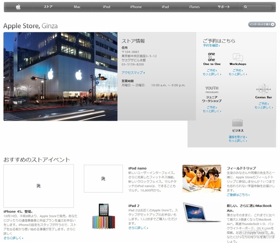This screenshot has height=243, width=280.
Task: Click the phone number 03-5159-8200
Action: tap(133, 64)
